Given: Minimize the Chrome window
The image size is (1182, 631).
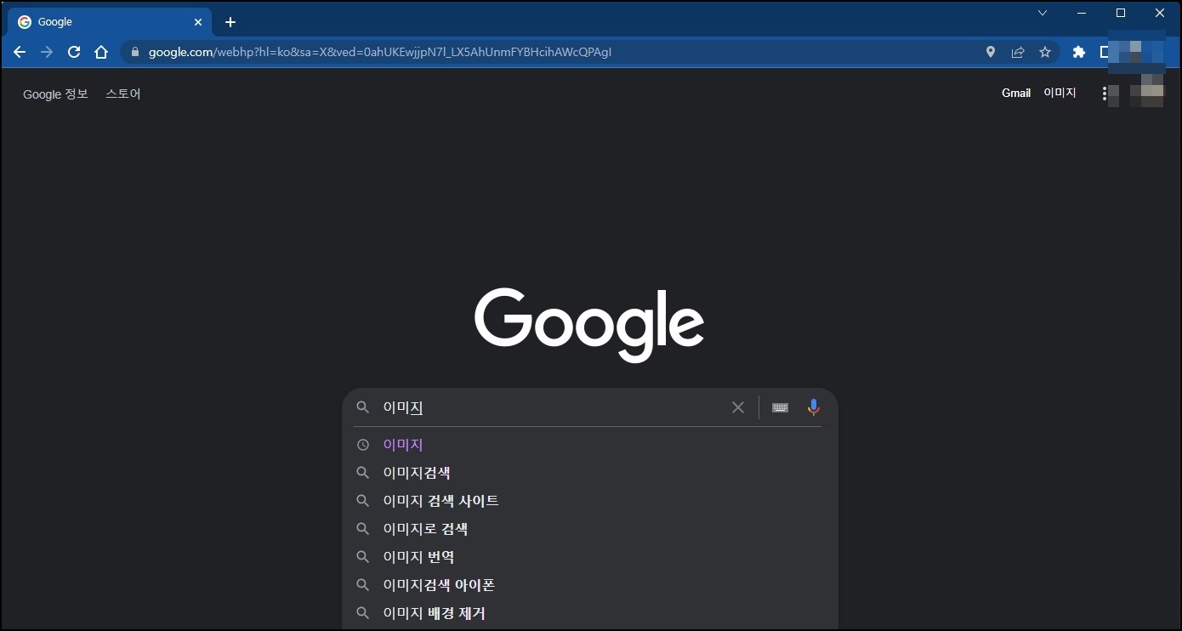Looking at the screenshot, I should pyautogui.click(x=1082, y=13).
